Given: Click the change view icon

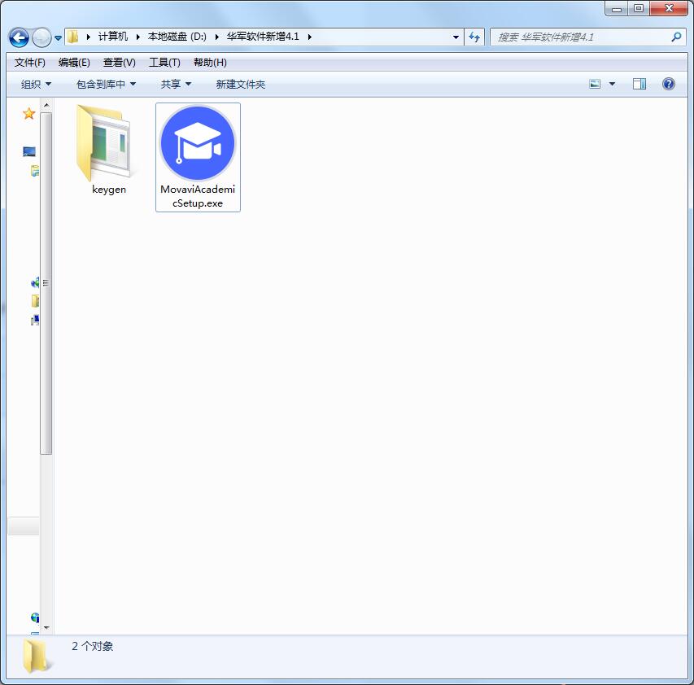Looking at the screenshot, I should click(595, 84).
